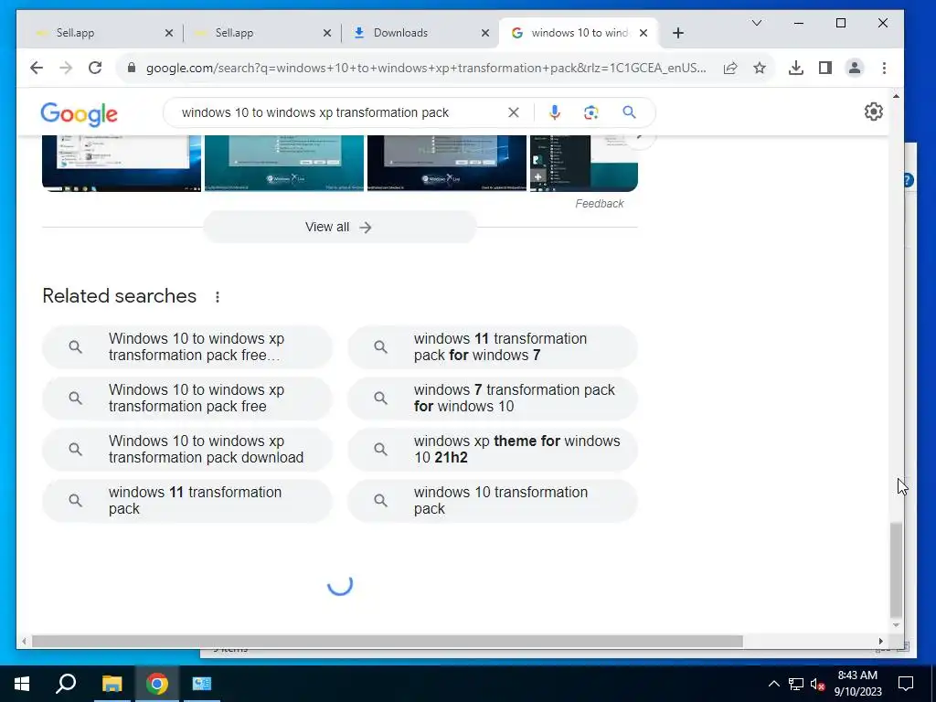Click the View all images button
This screenshot has width=936, height=702.
339,228
